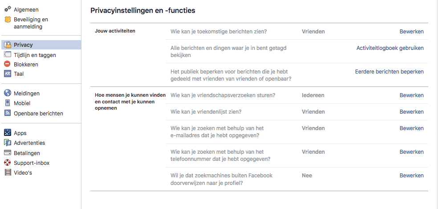Image resolution: width=446 pixels, height=209 pixels.
Task: Open Openbare berichten settings section
Action: 38,114
